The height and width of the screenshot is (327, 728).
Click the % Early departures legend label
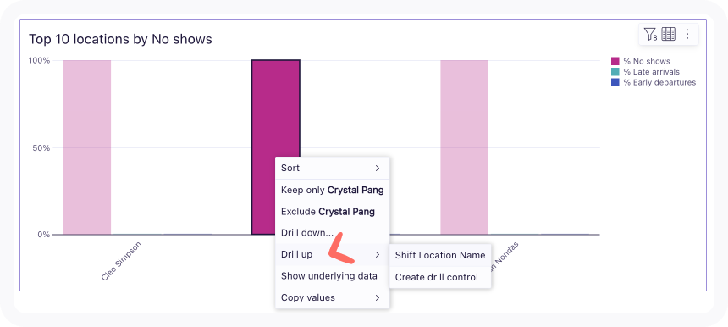[659, 82]
